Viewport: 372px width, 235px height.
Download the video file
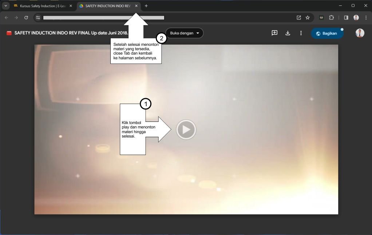coord(288,33)
